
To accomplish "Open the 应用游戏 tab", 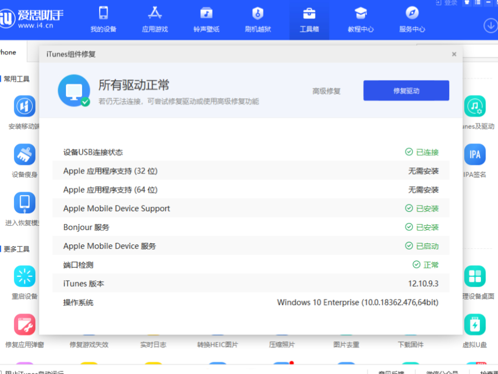I will coord(155,20).
